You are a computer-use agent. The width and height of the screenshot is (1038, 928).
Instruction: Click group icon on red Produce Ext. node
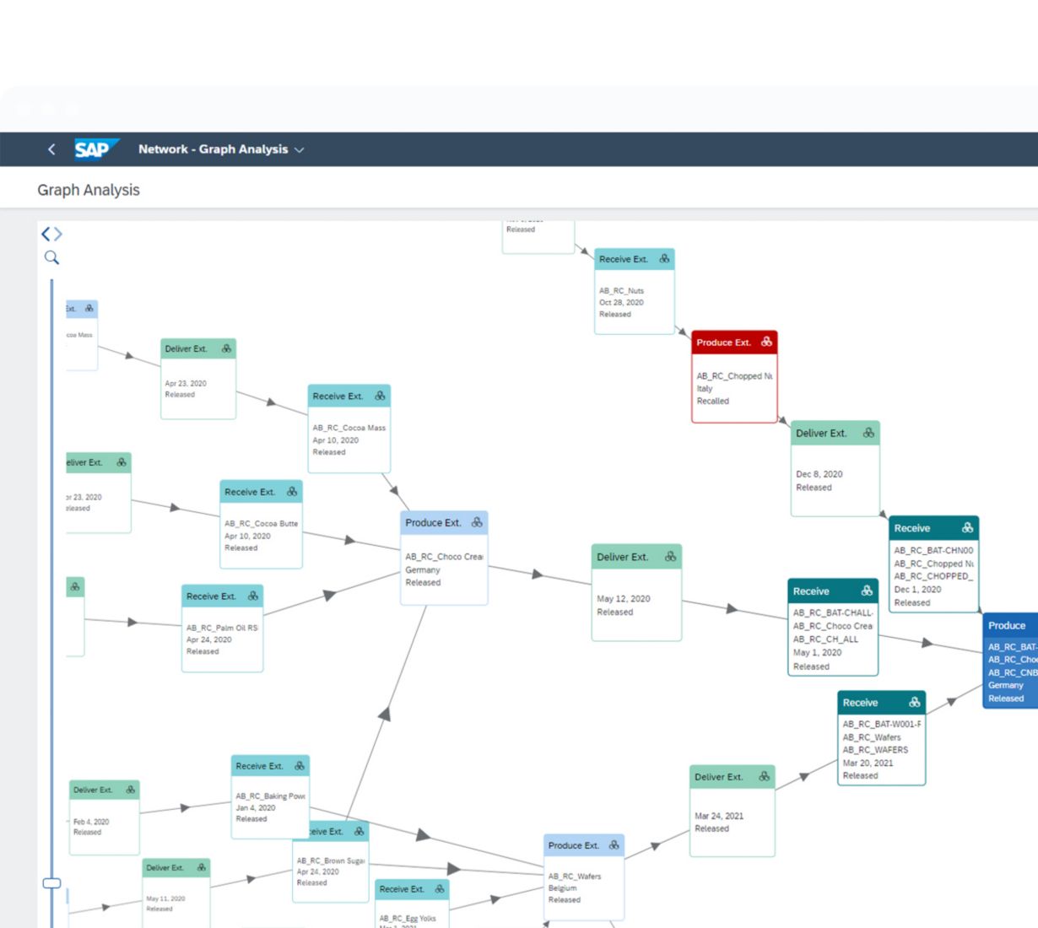click(765, 342)
